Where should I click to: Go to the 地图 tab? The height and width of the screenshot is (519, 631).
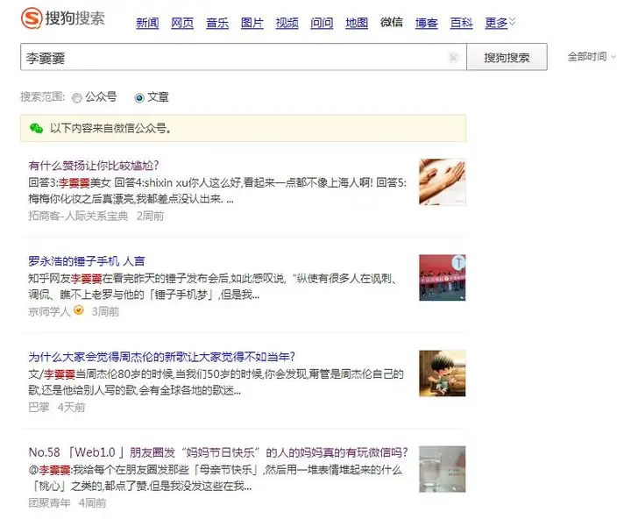357,23
